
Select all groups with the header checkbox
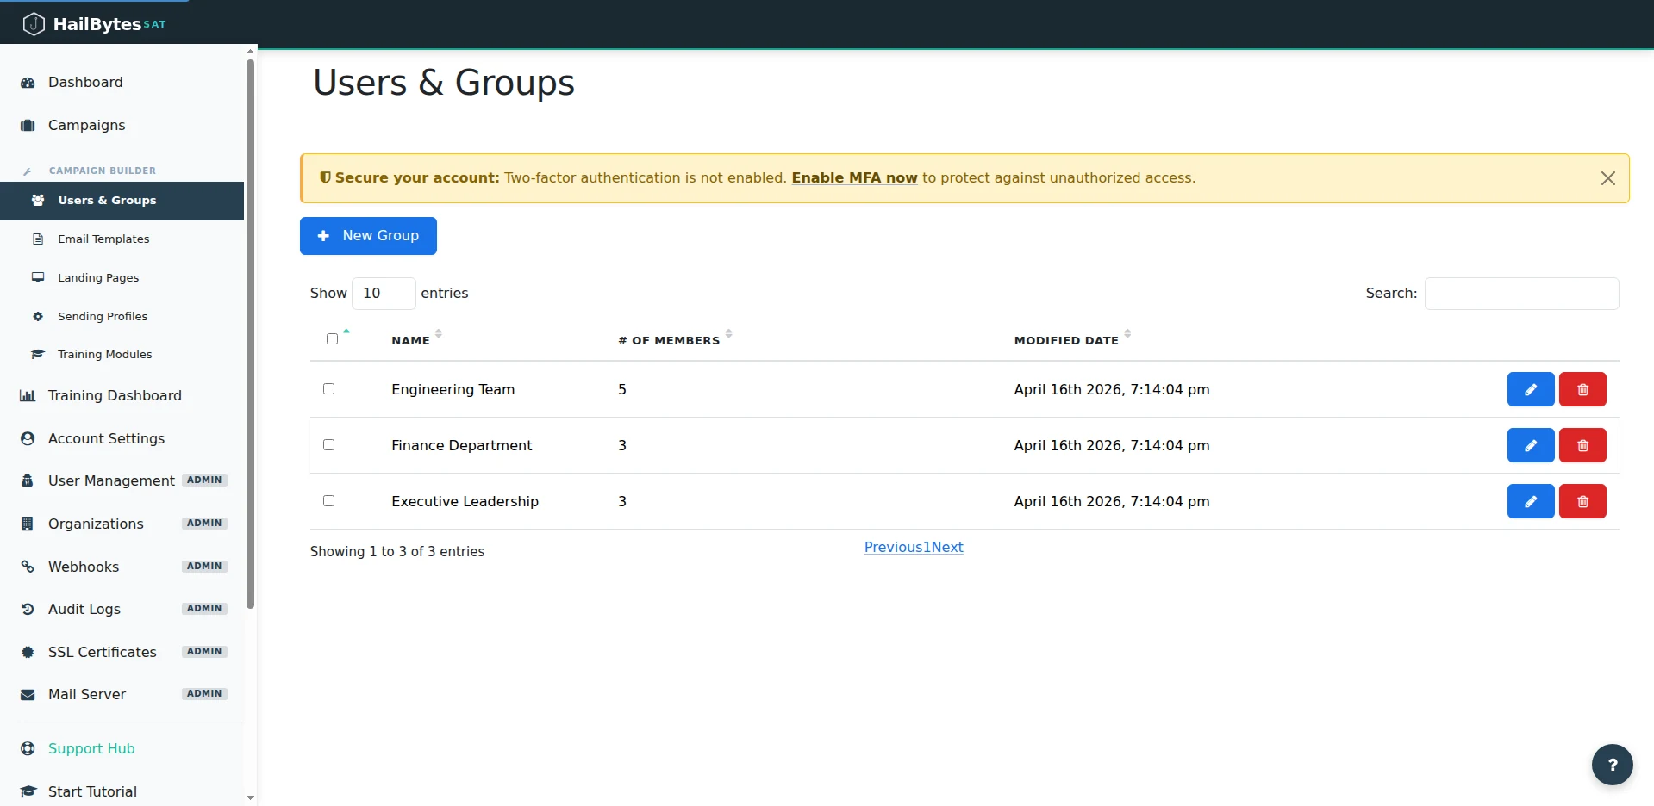[332, 339]
